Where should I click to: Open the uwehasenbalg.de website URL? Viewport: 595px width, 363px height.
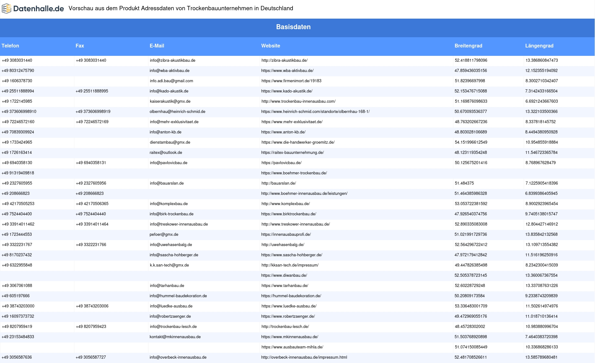[x=283, y=245]
